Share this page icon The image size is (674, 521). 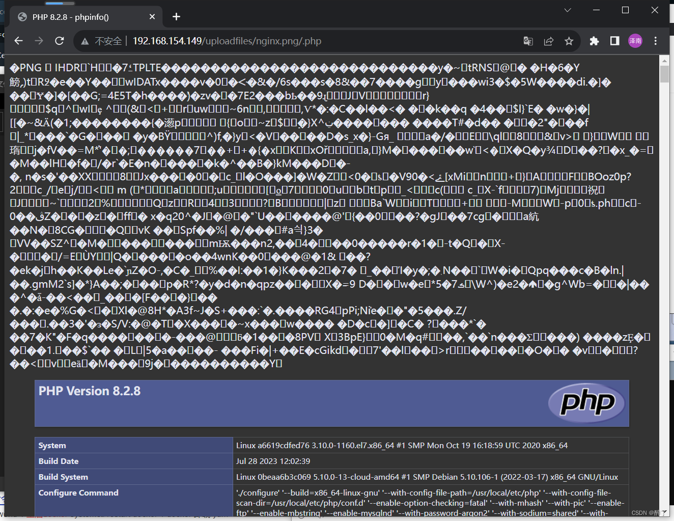[x=549, y=41]
